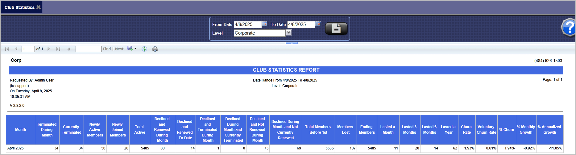Collapse the parameters panel with the arrow
Image resolution: width=576 pixels, height=155 pixels.
pos(292,43)
